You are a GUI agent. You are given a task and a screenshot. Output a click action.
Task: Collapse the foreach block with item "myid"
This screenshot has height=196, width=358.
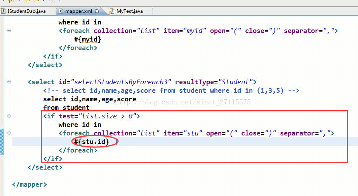click(x=9, y=30)
